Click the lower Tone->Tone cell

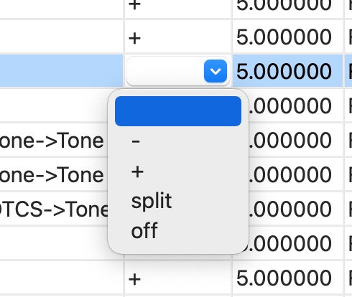click(52, 175)
